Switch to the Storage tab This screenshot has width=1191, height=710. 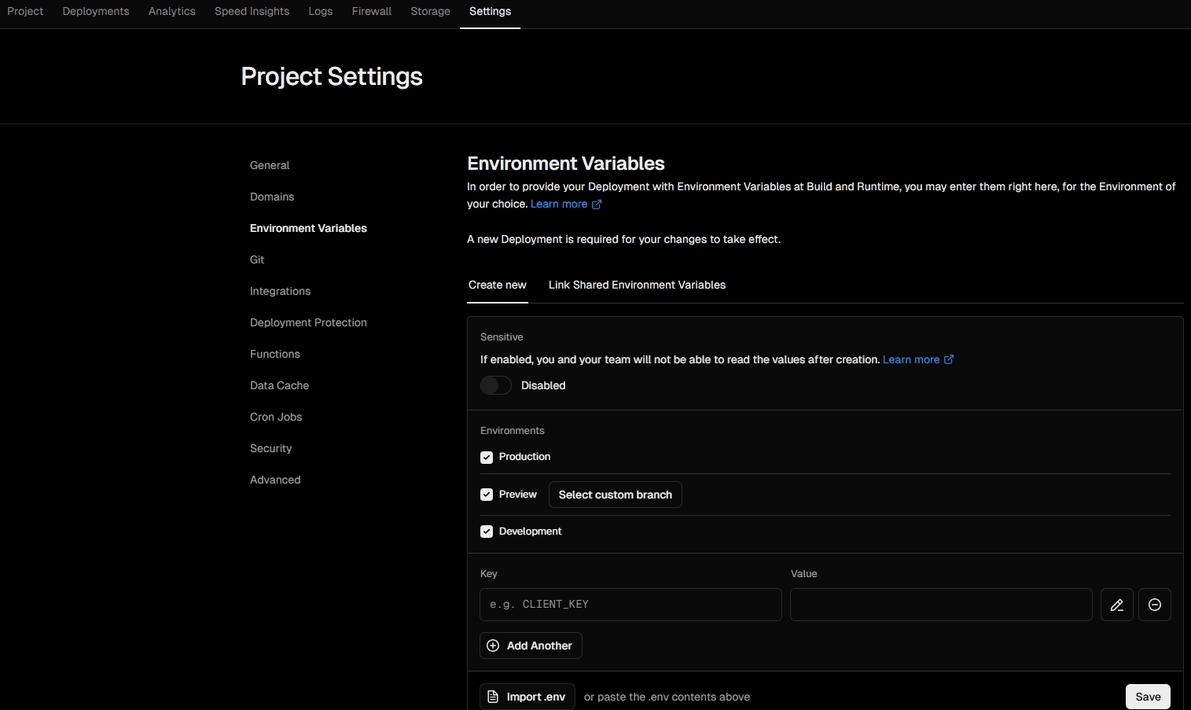pyautogui.click(x=430, y=11)
